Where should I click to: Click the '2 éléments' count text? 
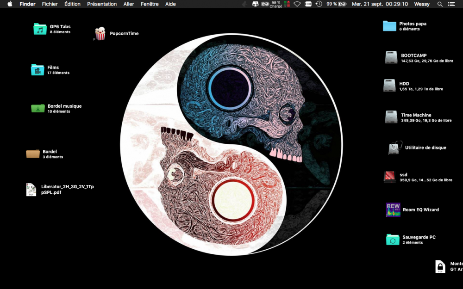click(413, 242)
